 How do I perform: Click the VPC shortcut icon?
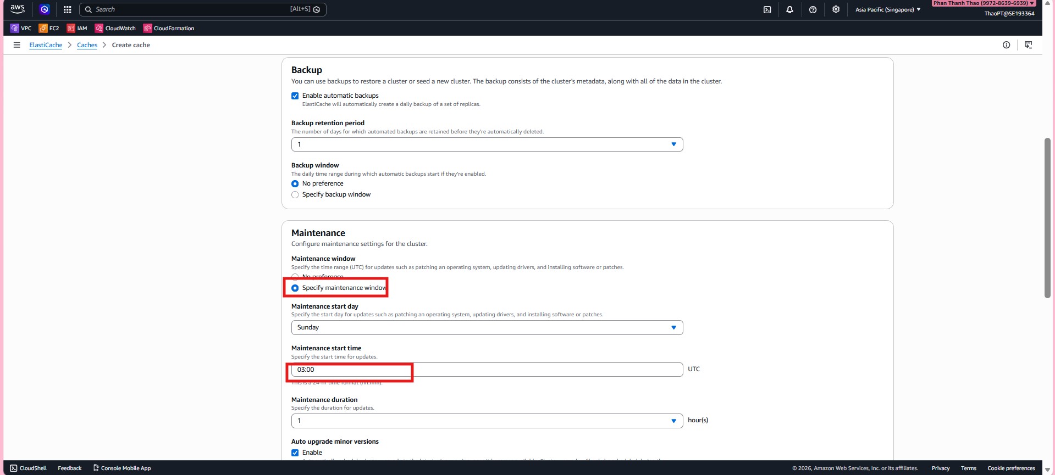(14, 28)
